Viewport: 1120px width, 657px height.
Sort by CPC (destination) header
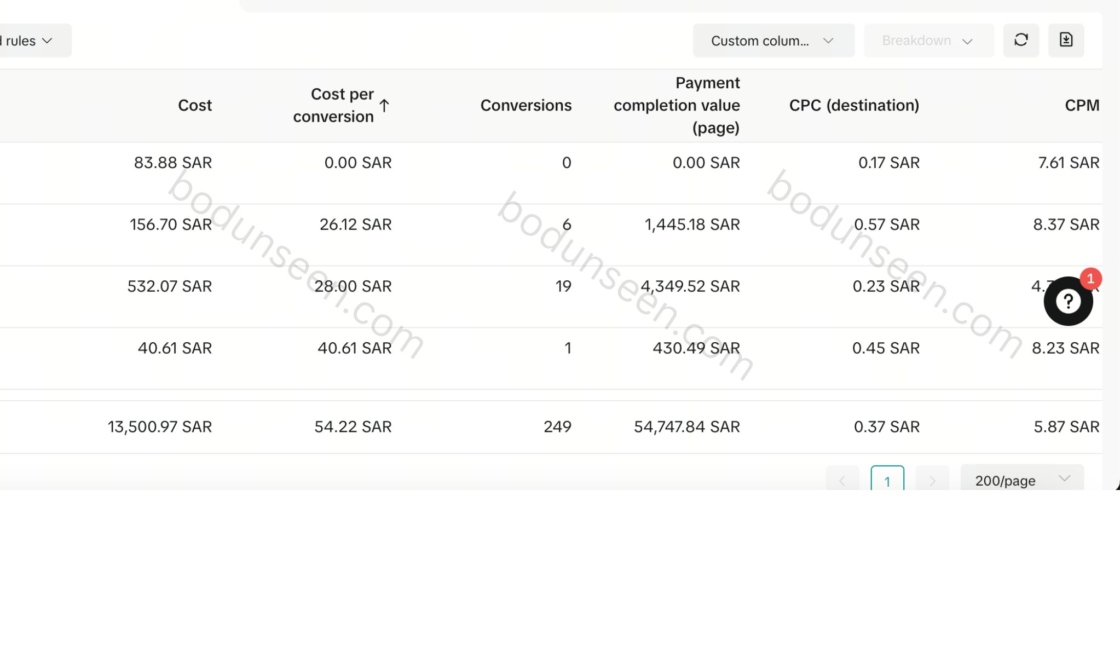coord(853,105)
